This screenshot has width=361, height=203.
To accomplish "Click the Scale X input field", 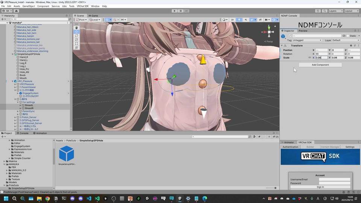I will 322,58.
